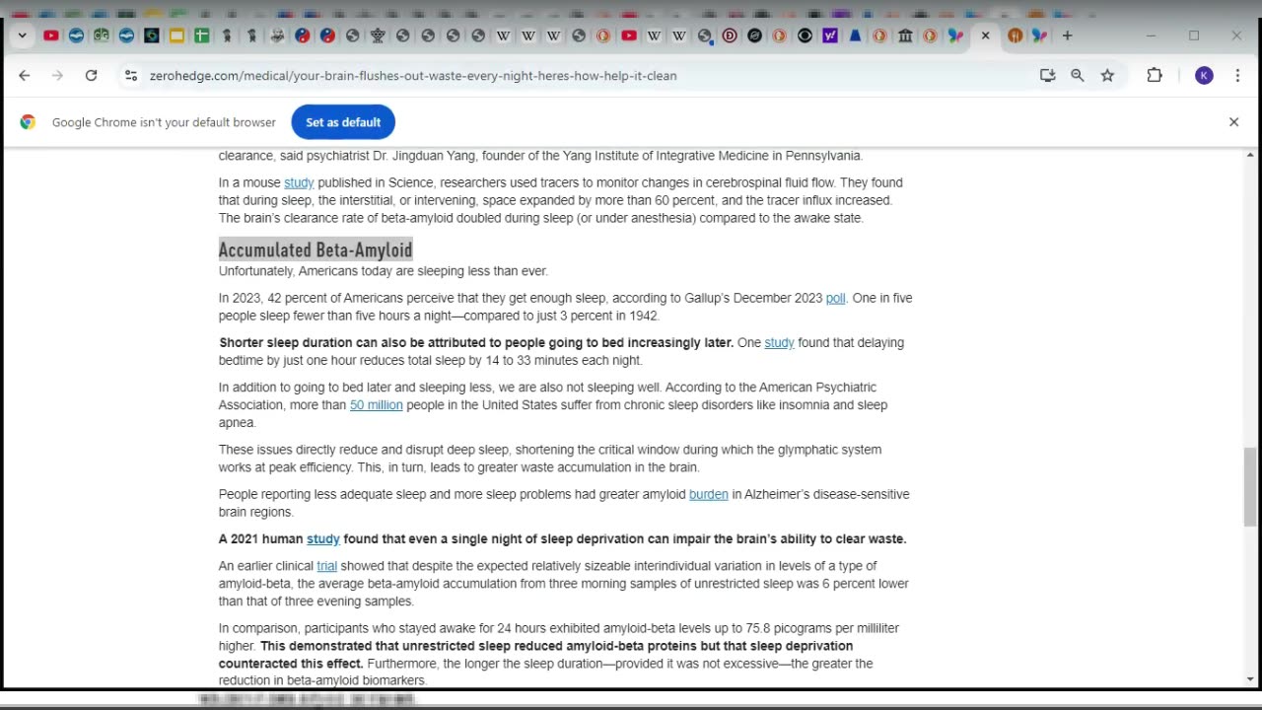Open the Gallup poll link
The height and width of the screenshot is (710, 1262).
pyautogui.click(x=835, y=298)
